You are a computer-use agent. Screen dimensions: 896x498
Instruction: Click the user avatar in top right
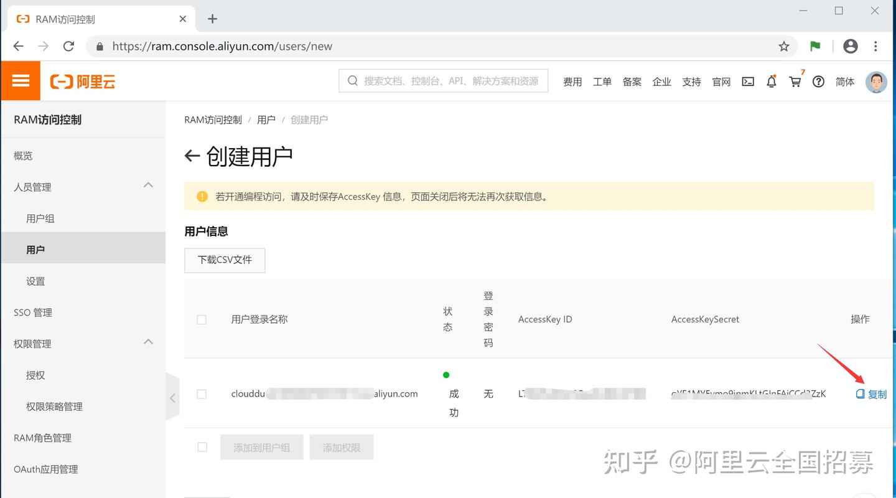[x=876, y=82]
